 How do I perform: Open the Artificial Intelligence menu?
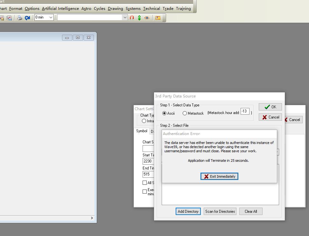click(60, 9)
